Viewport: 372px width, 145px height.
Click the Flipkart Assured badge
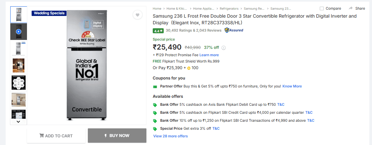[234, 30]
